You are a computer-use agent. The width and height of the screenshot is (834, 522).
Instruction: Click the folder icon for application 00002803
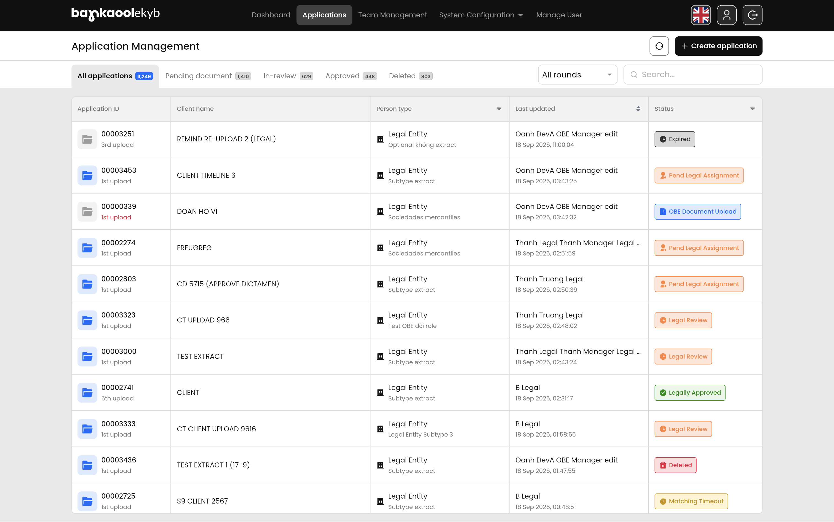coord(87,284)
